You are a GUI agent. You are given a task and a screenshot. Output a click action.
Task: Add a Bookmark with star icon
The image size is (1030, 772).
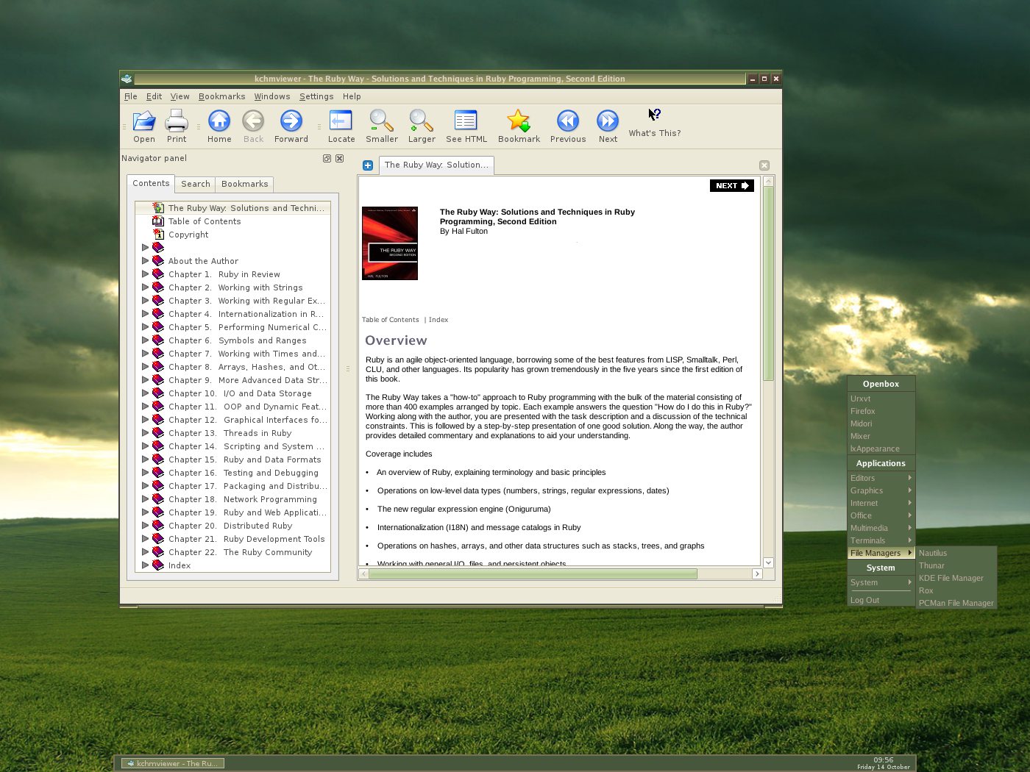click(519, 121)
